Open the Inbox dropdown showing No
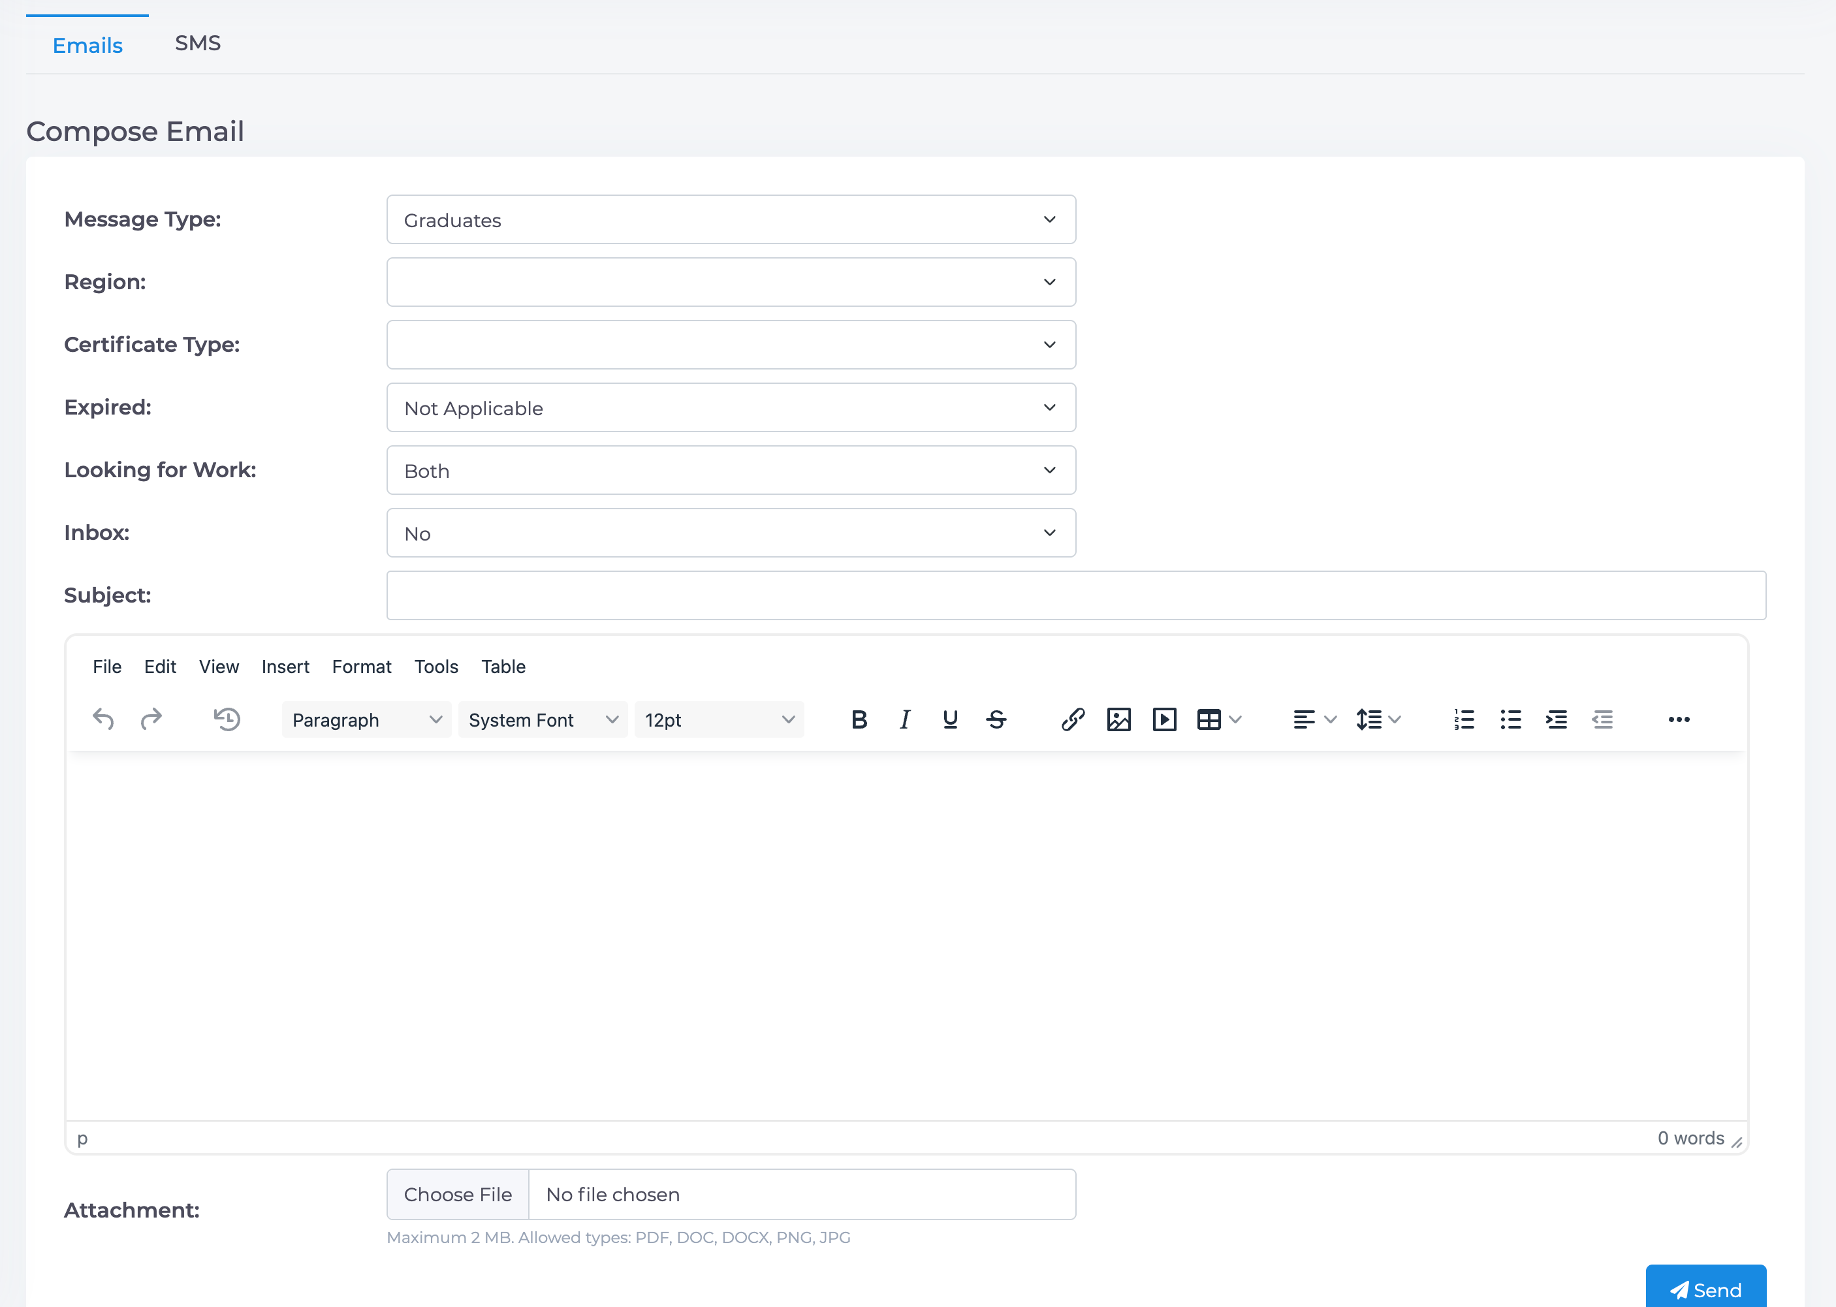 (x=731, y=533)
